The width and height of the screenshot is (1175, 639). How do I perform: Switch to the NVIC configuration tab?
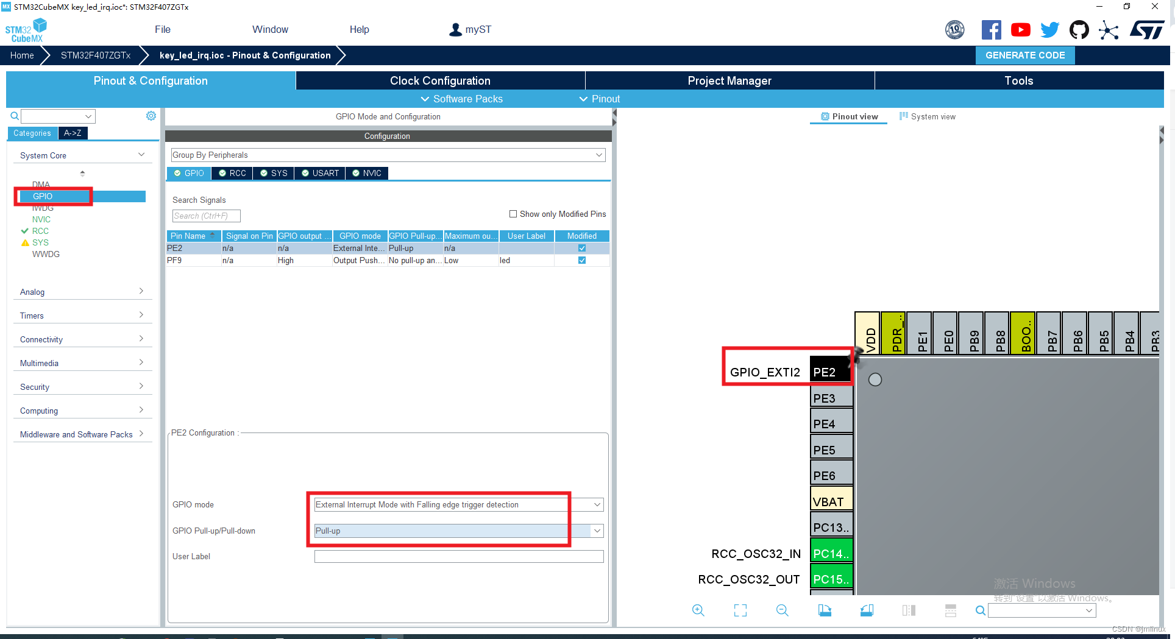[367, 173]
